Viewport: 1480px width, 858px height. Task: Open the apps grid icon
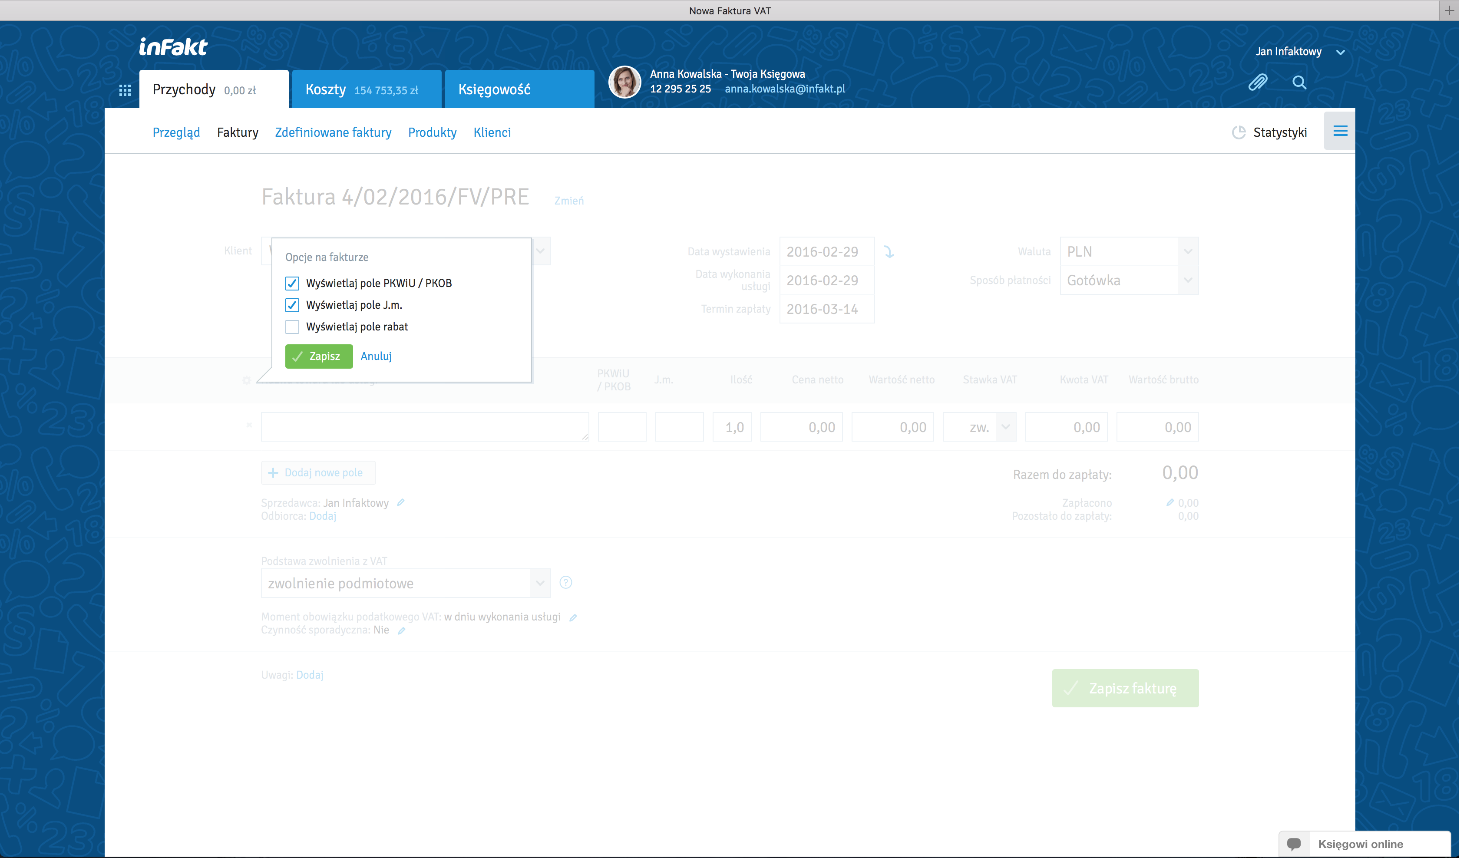tap(125, 90)
